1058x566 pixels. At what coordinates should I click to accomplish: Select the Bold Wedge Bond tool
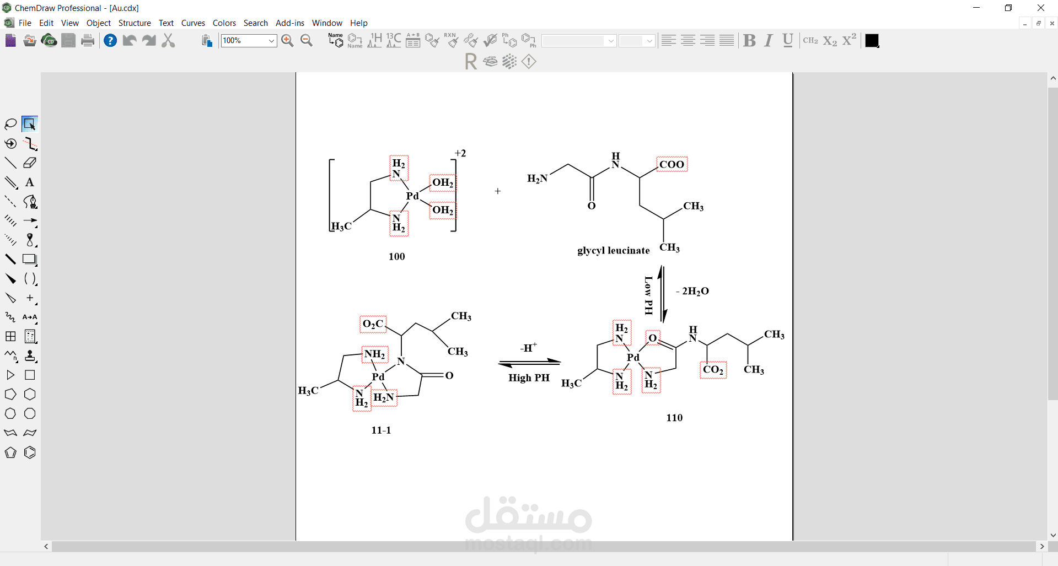tap(10, 279)
